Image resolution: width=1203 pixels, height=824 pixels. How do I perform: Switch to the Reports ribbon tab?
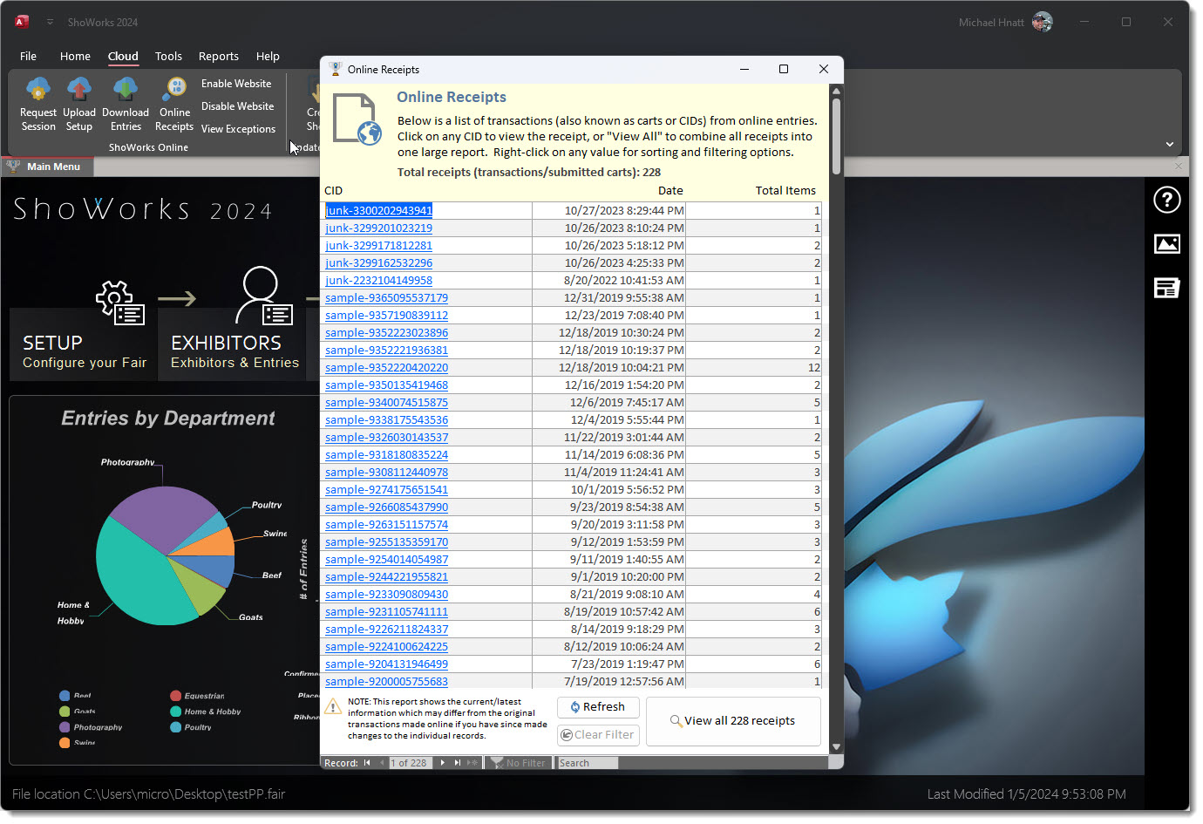218,57
